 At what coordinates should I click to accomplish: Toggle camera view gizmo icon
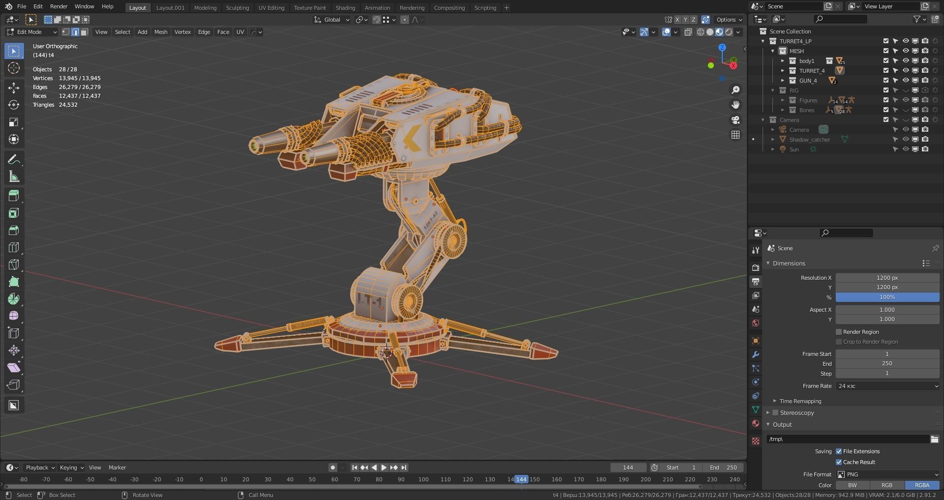point(736,120)
